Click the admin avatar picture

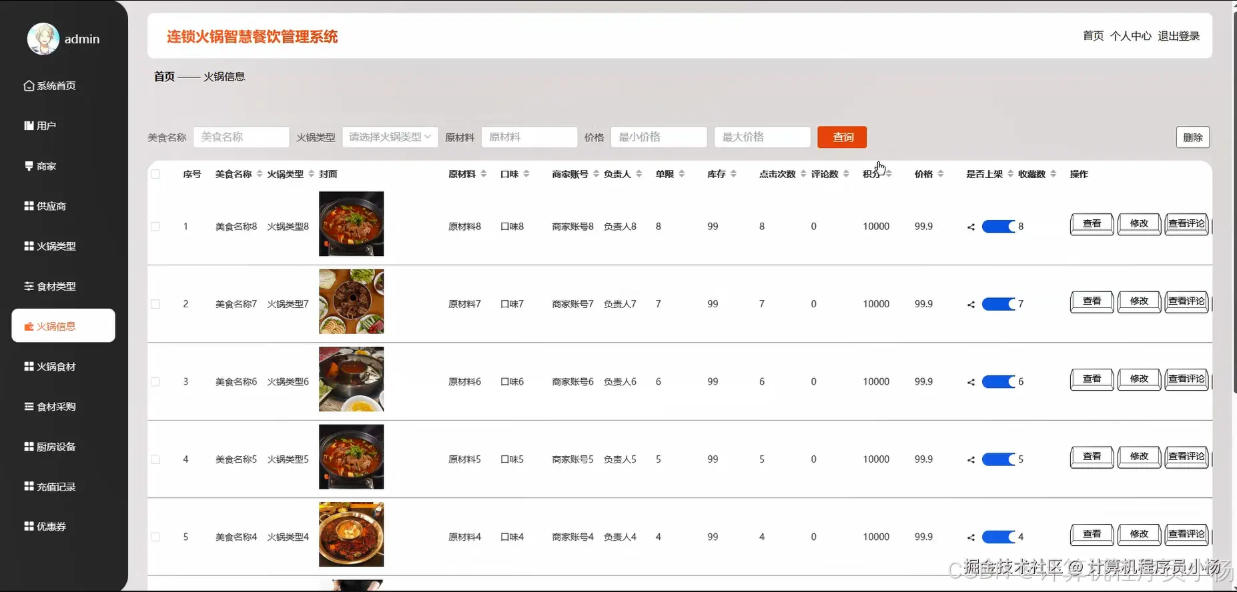pos(43,39)
